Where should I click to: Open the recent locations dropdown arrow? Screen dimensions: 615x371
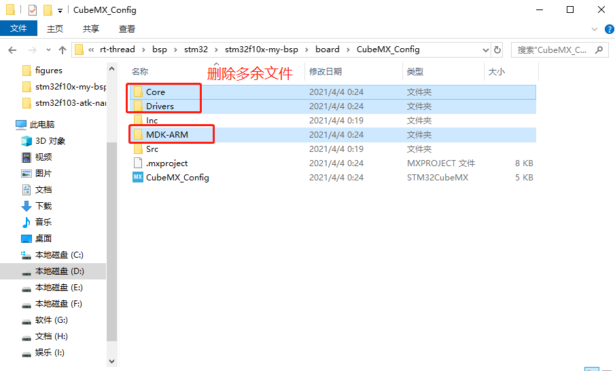(x=48, y=50)
